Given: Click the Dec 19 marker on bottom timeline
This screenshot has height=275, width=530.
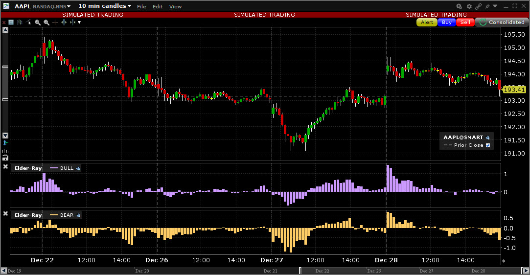Looking at the screenshot, I should 14,271.
